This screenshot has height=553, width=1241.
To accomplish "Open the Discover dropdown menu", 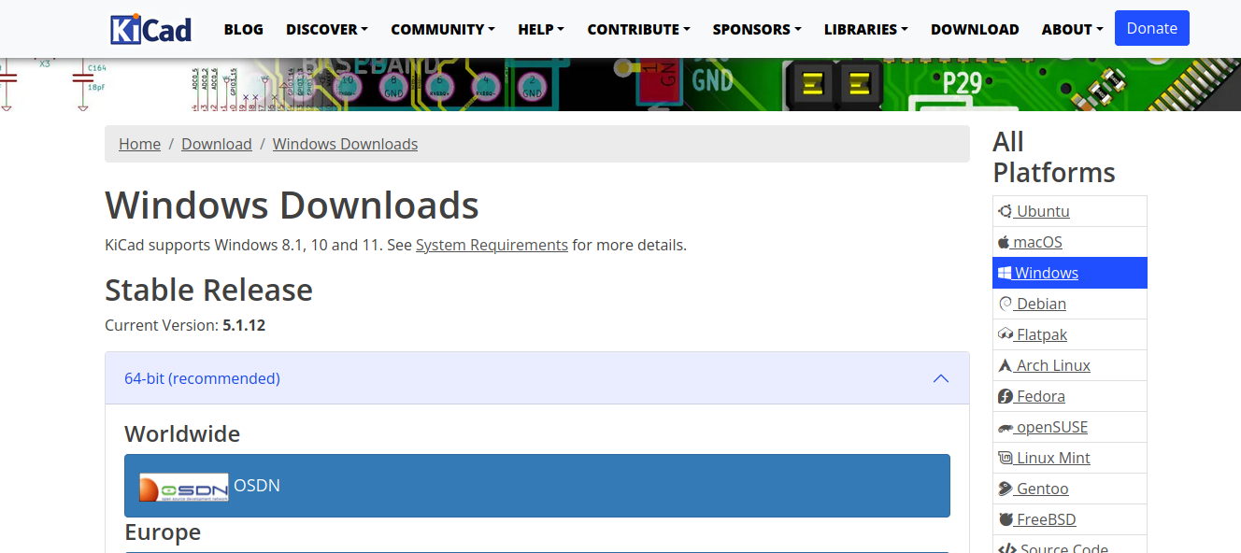I will [327, 29].
